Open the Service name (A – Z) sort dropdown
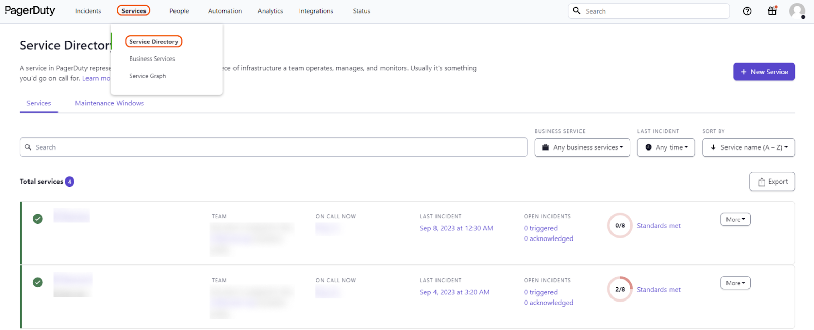This screenshot has width=814, height=330. click(748, 147)
